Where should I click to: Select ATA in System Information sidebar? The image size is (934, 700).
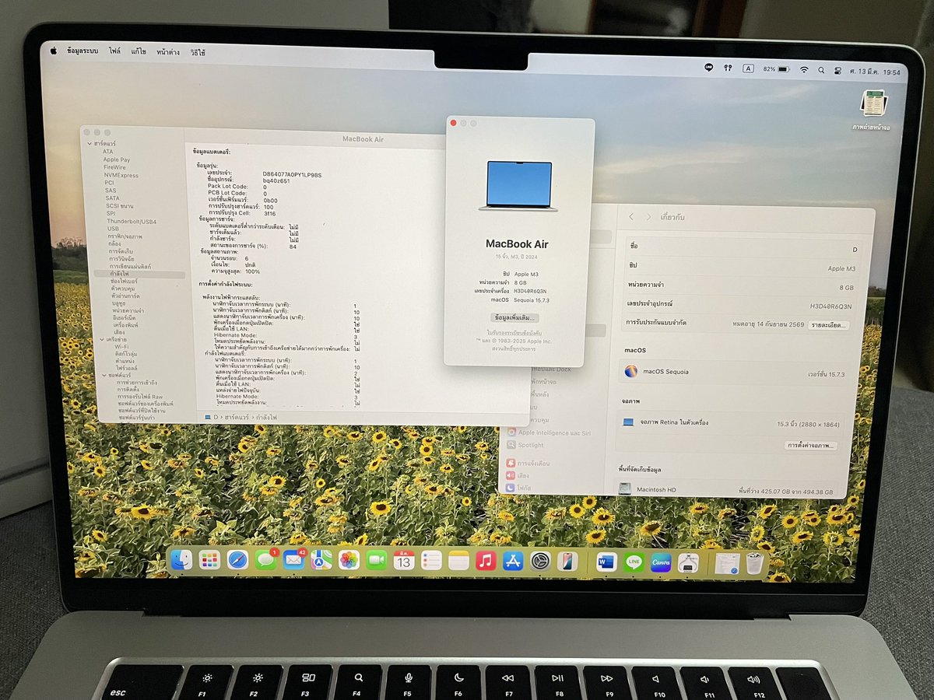coord(108,152)
